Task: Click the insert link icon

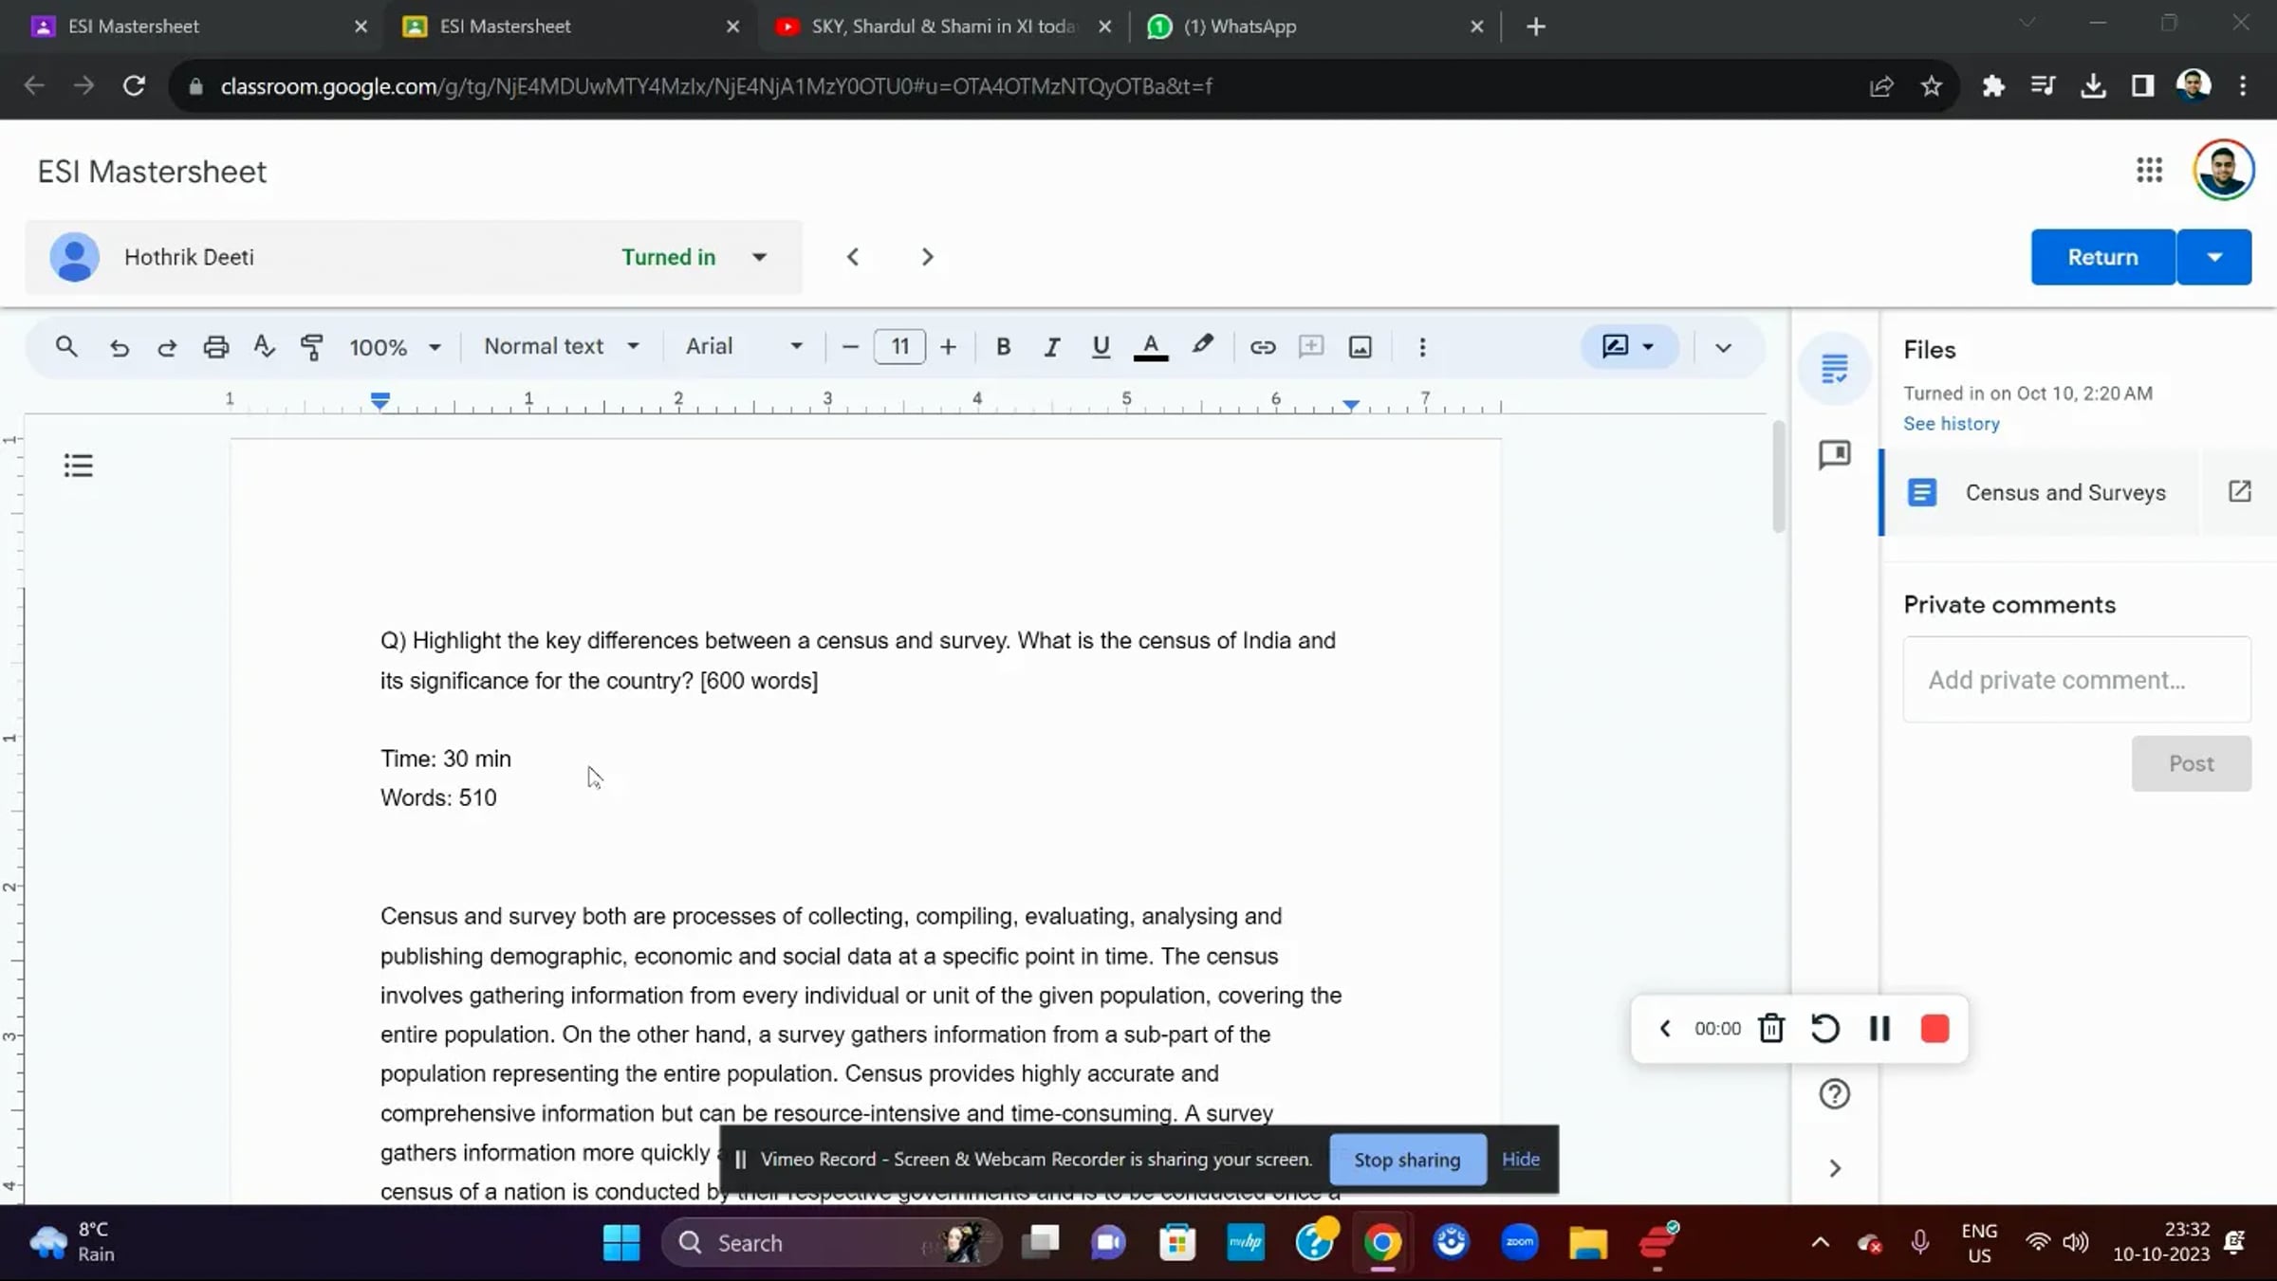Action: [1262, 347]
